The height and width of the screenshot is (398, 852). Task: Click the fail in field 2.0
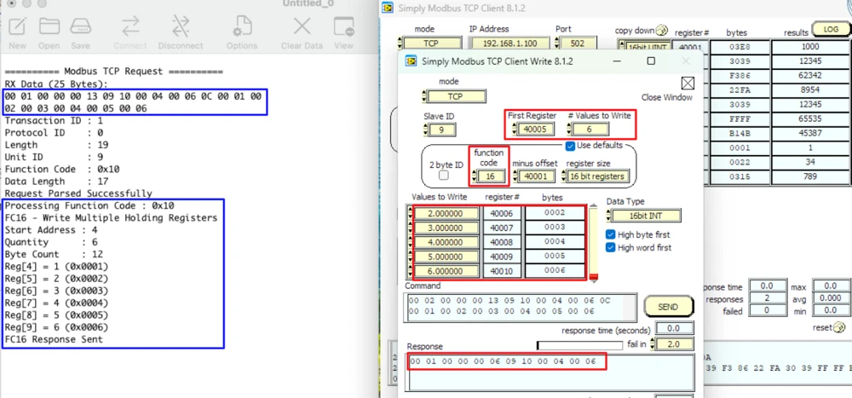coord(676,344)
